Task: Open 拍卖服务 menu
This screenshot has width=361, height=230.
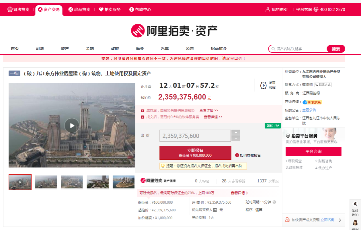Action: [x=110, y=9]
